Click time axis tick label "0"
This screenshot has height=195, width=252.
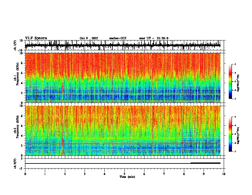(x=25, y=174)
